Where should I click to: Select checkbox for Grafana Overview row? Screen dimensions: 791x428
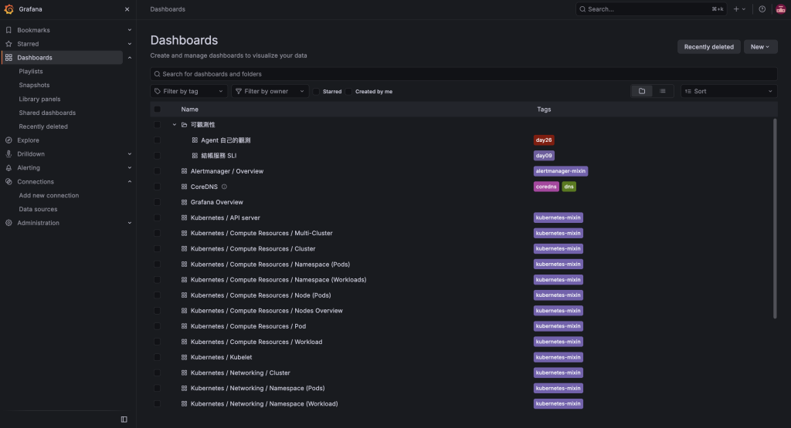[x=158, y=202]
